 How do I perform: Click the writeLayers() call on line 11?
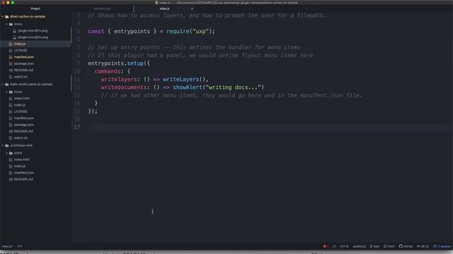[x=185, y=79]
